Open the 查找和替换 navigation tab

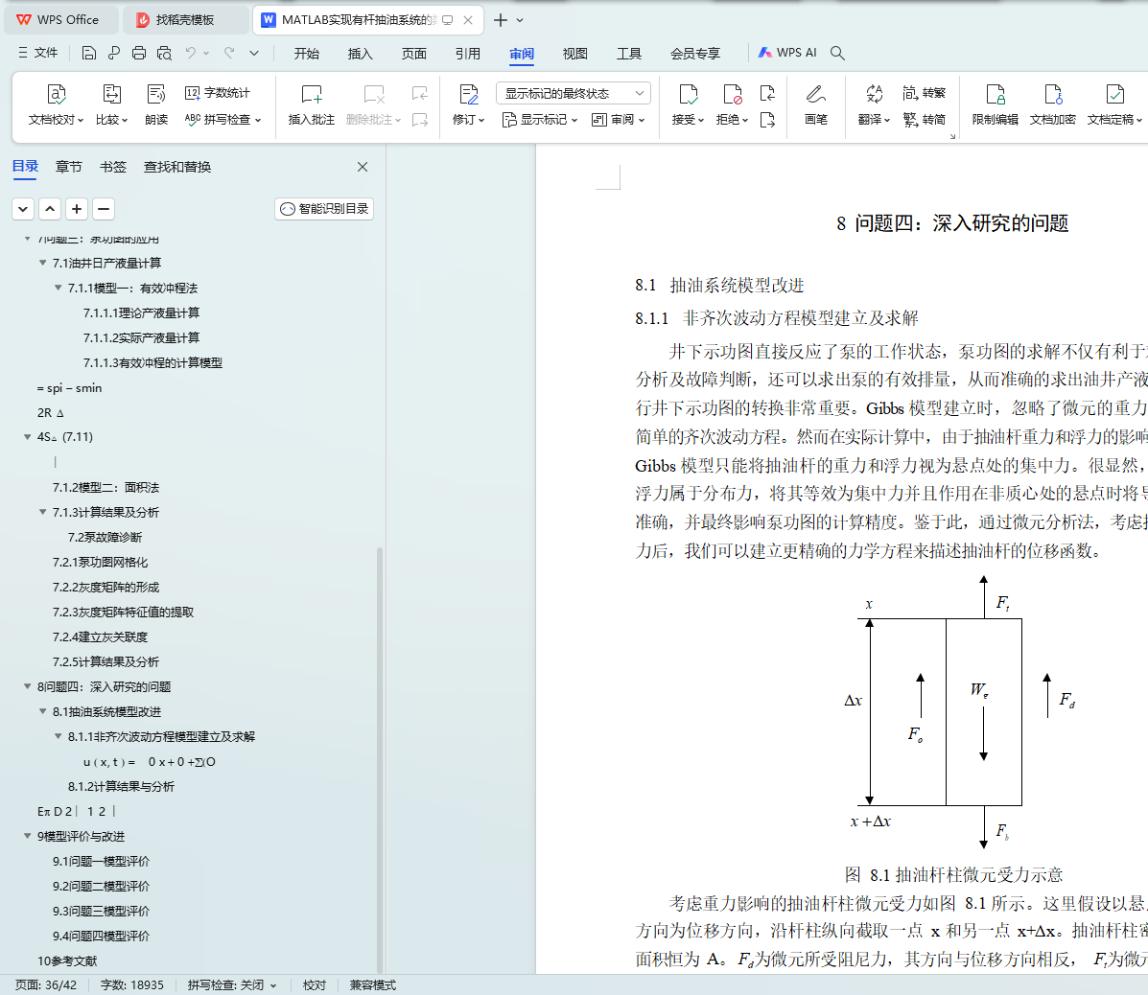click(x=177, y=167)
